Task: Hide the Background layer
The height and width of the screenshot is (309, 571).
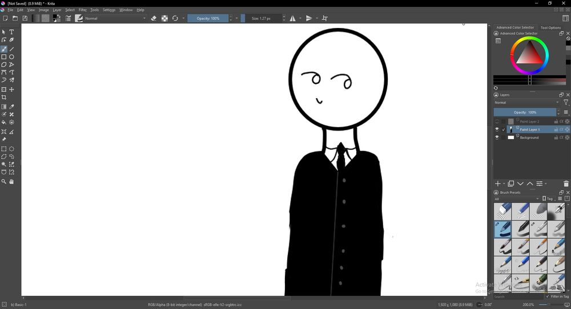Action: click(497, 137)
